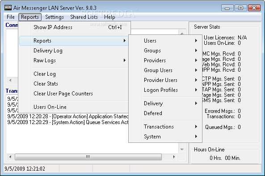The width and height of the screenshot is (265, 176).
Task: Close the Air Messenger window
Action: [x=254, y=8]
